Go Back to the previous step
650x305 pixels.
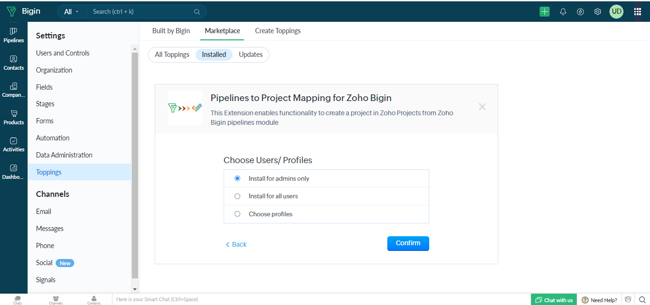(236, 244)
